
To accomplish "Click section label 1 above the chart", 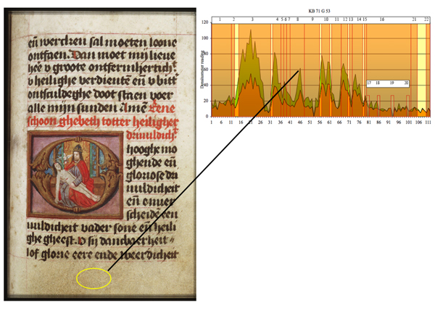I will [220, 19].
